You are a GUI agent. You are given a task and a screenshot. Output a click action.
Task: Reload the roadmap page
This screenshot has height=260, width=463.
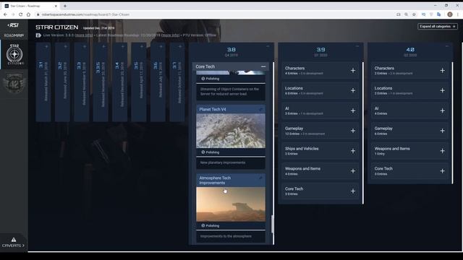[x=21, y=14]
